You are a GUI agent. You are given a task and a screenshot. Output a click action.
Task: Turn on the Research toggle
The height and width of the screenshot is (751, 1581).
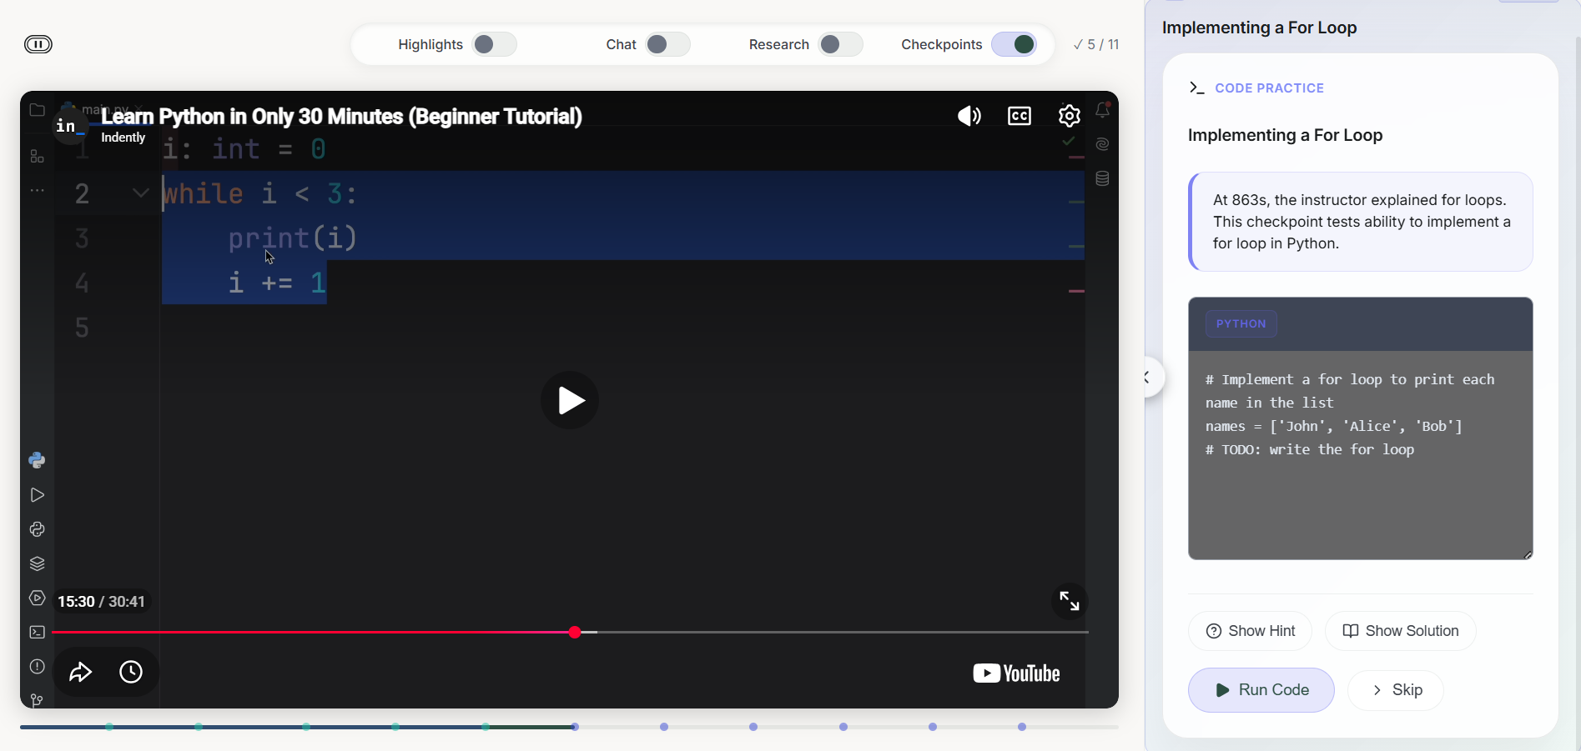tap(840, 44)
